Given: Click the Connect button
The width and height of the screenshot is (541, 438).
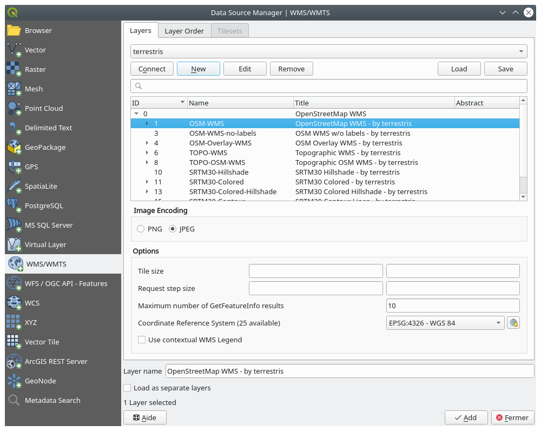Looking at the screenshot, I should [x=152, y=69].
